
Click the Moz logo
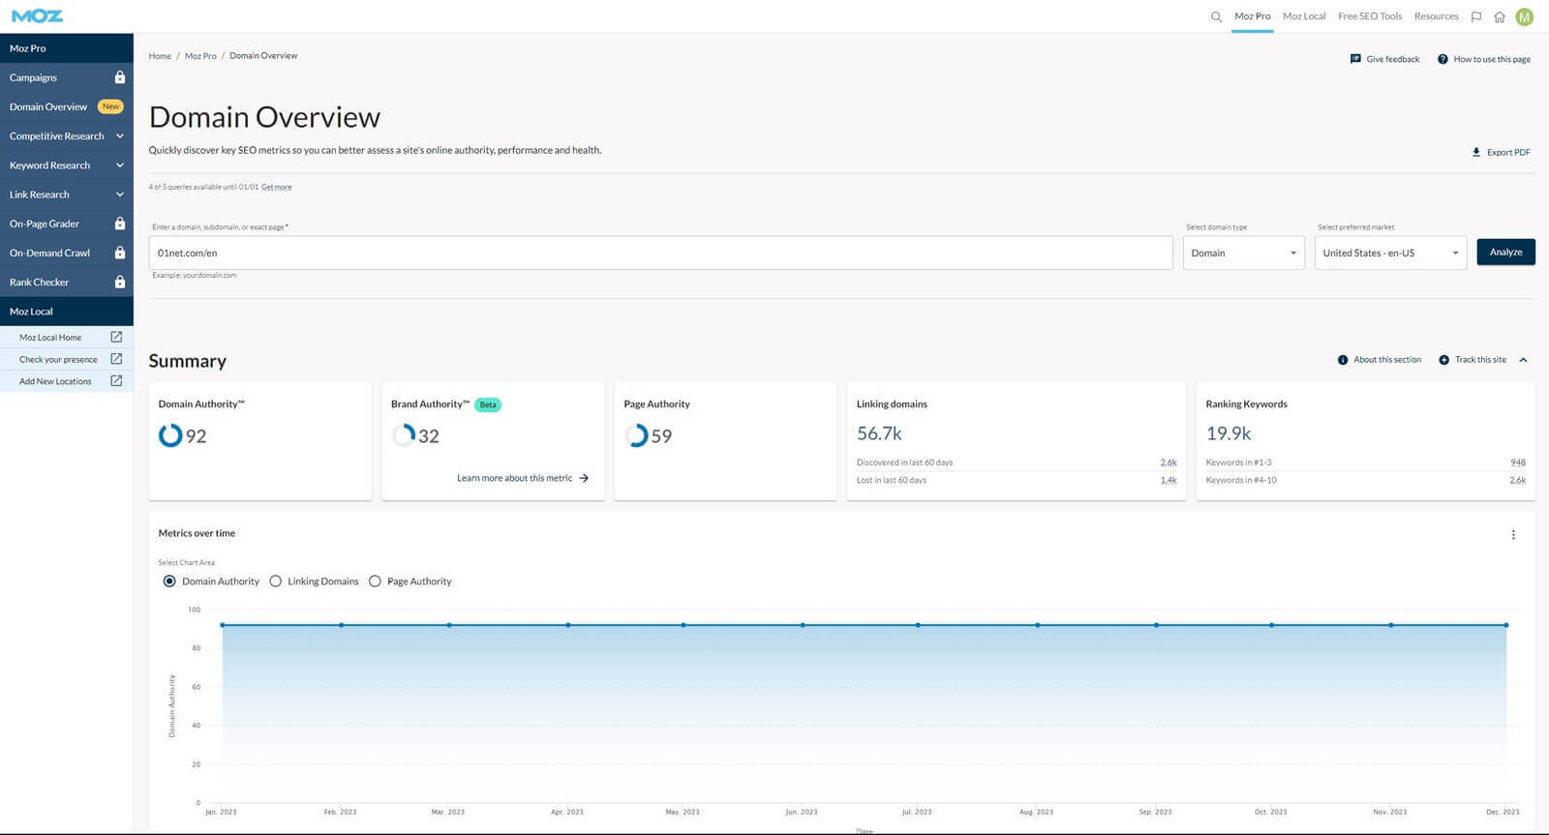37,15
